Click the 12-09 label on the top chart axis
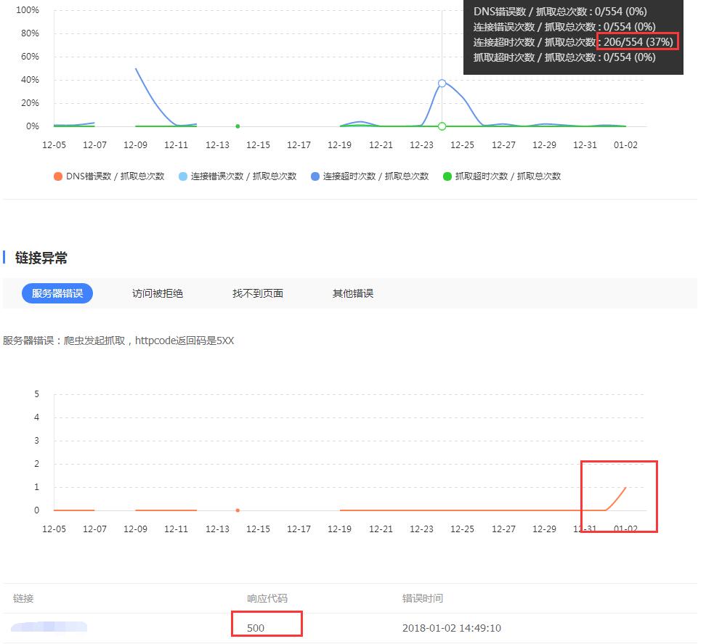Viewport: 722px width, 644px height. [x=135, y=145]
